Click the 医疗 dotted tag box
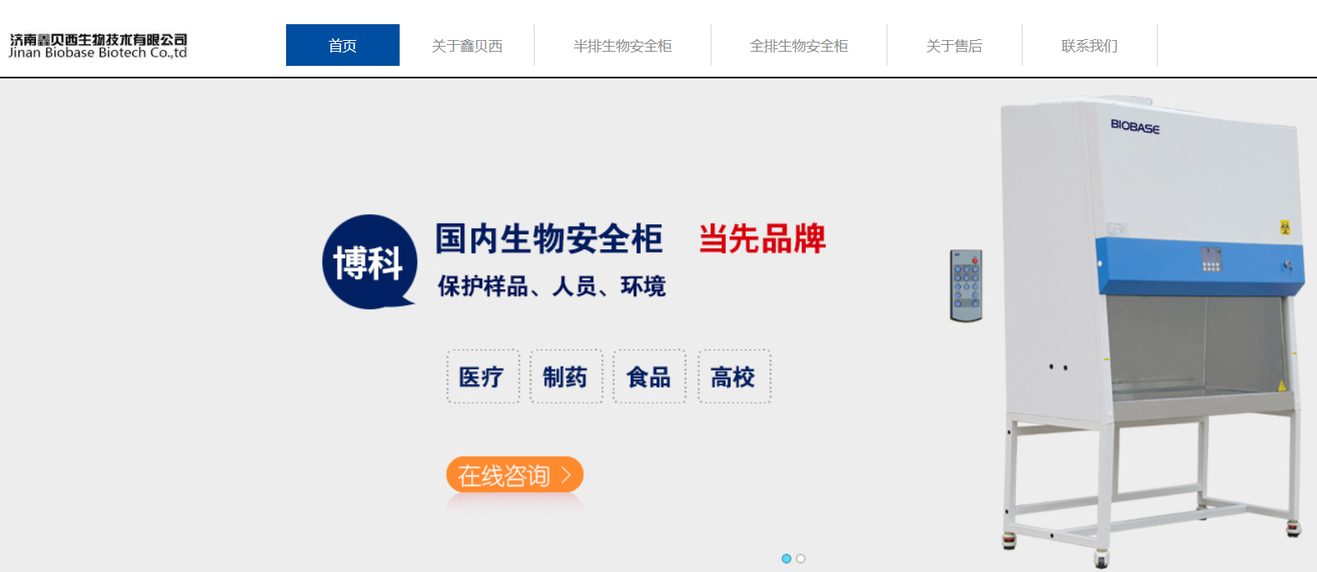 point(483,377)
